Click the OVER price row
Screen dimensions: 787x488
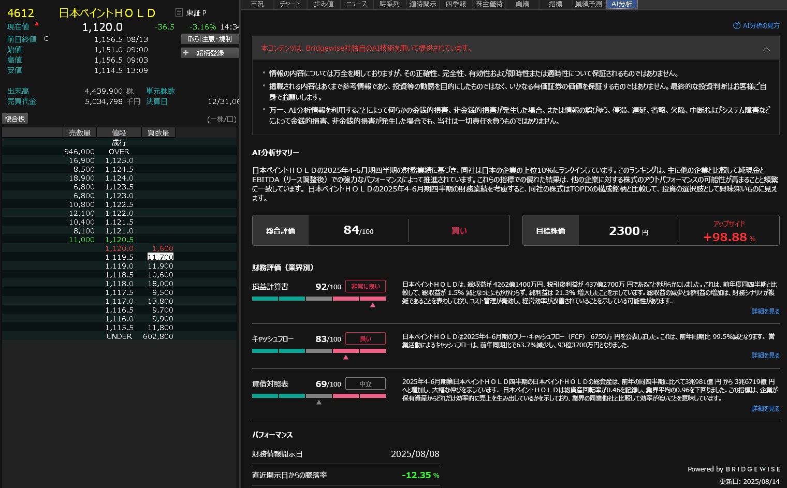coord(119,152)
